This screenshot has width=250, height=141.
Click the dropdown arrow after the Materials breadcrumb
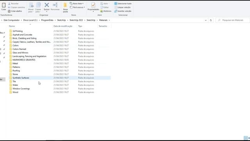(109, 20)
